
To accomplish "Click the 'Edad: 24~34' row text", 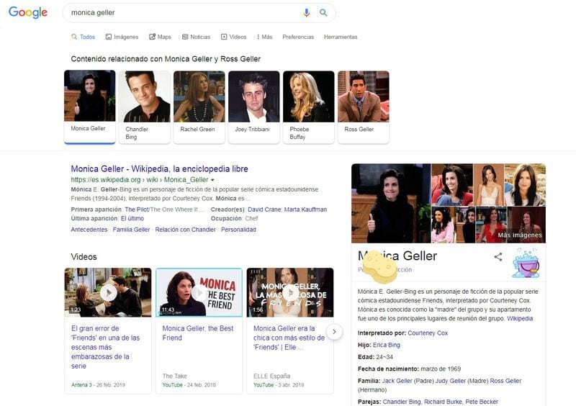I will pyautogui.click(x=375, y=357).
